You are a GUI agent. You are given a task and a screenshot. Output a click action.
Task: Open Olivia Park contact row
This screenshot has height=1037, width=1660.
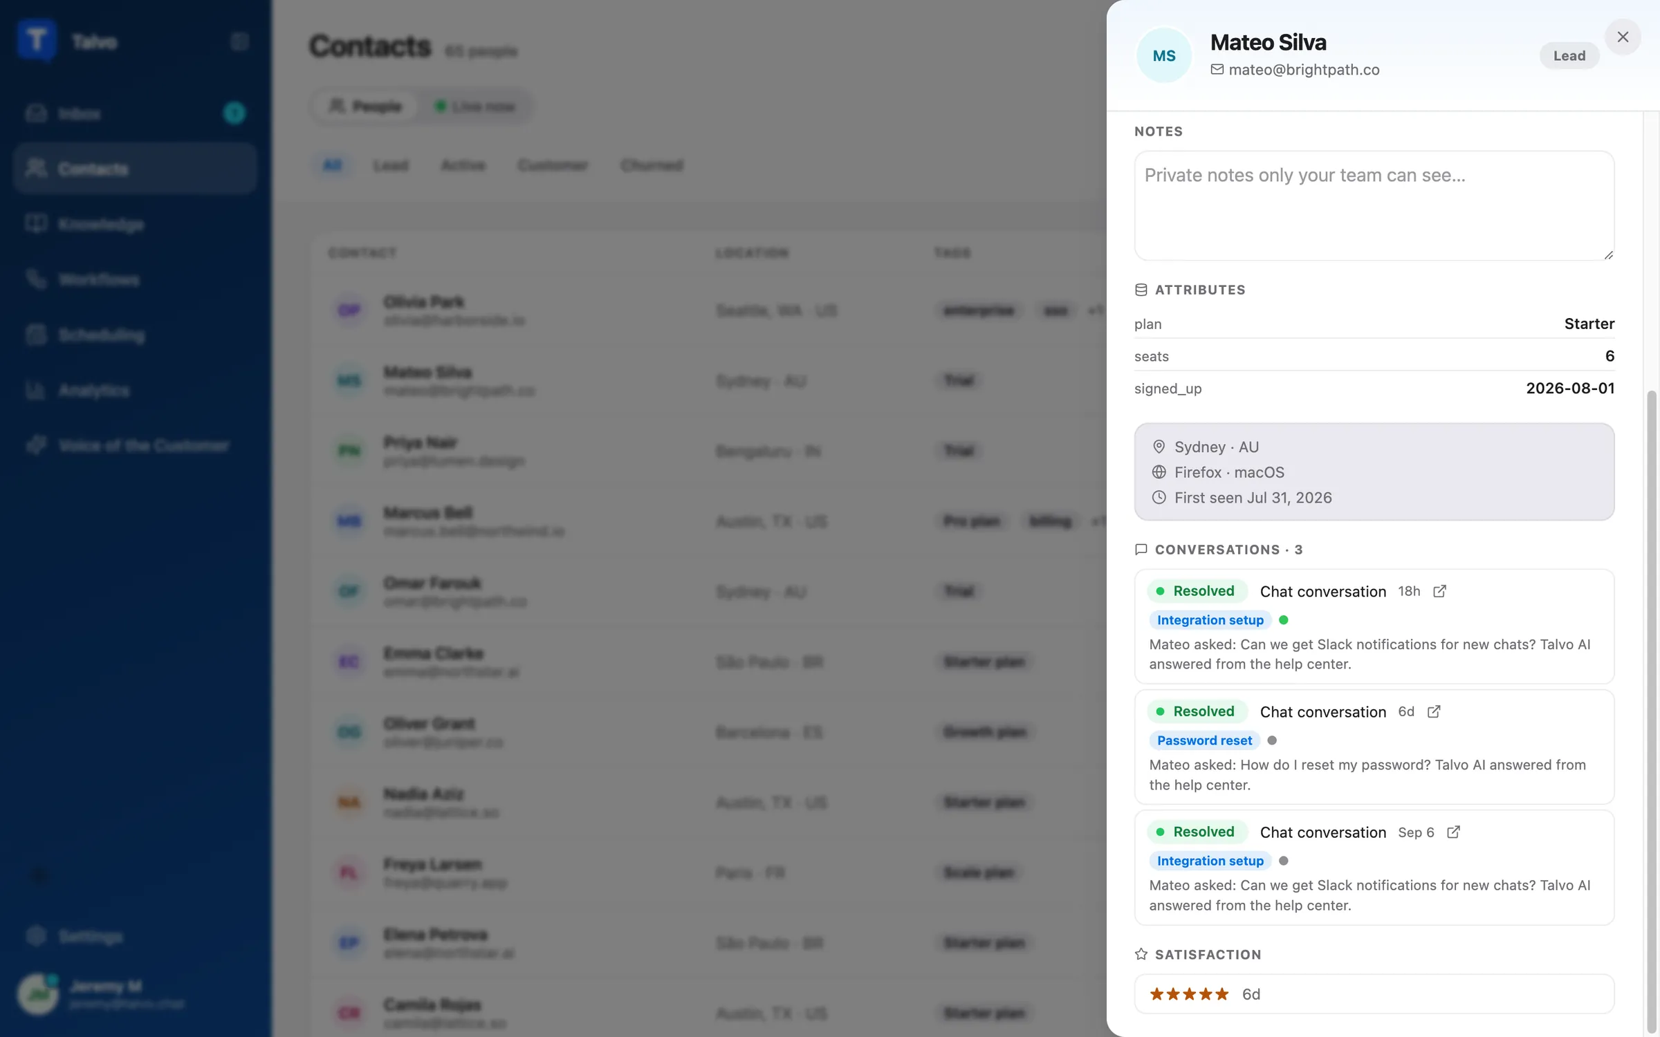[709, 310]
